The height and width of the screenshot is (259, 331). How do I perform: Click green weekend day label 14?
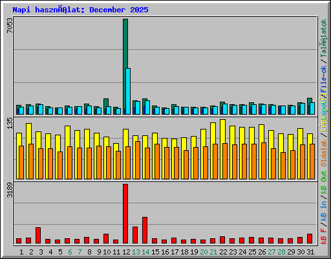145,252
